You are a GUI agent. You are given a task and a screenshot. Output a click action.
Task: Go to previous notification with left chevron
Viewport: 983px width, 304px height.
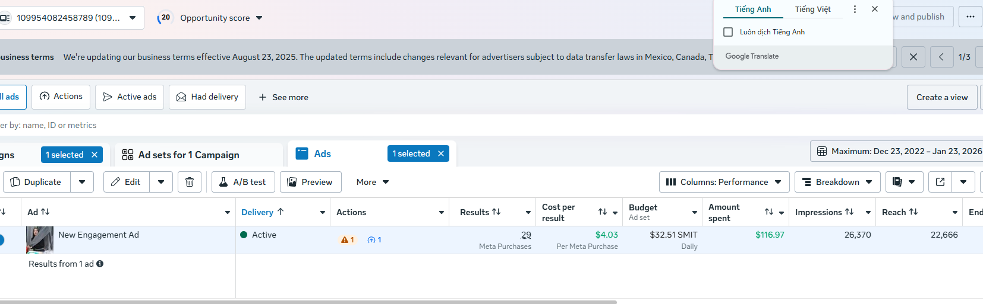[x=941, y=57]
